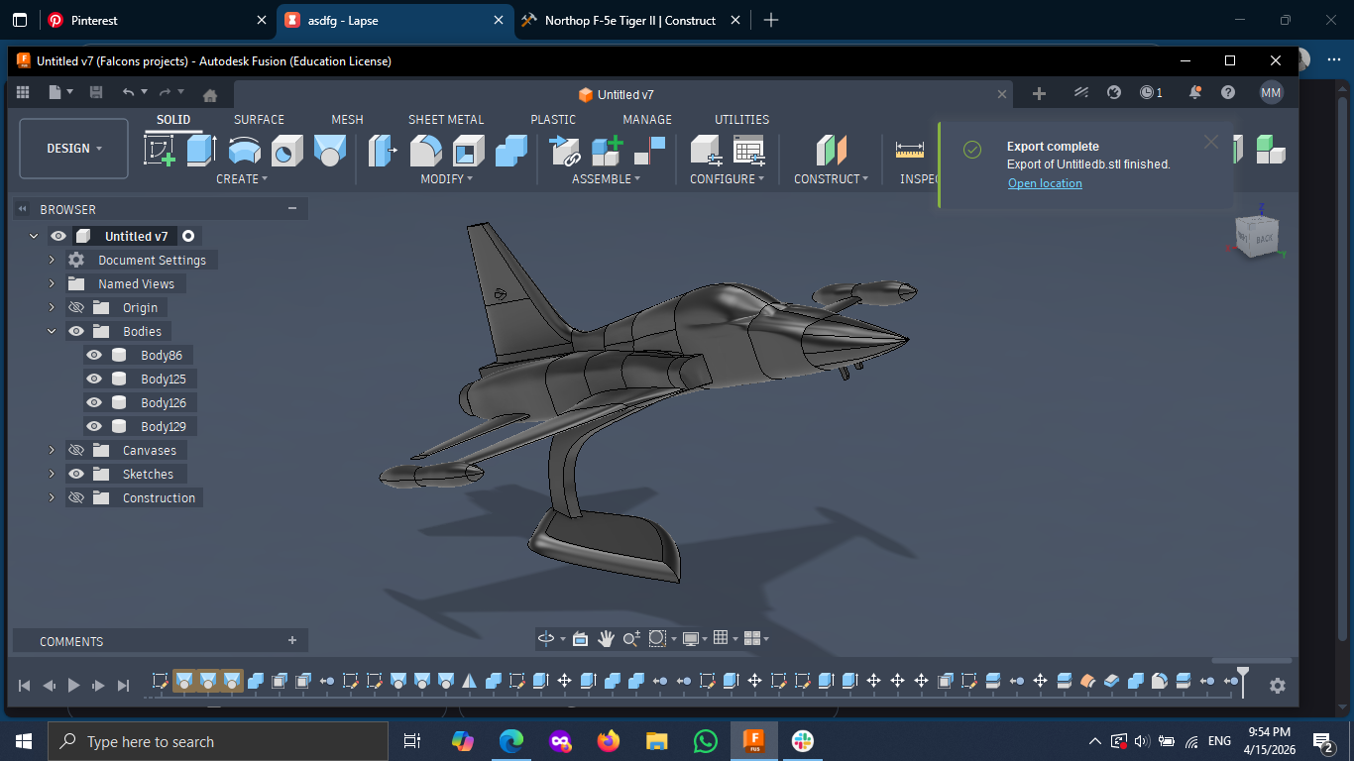Screen dimensions: 1354x761
Task: Jump to the timeline beginning
Action: 25,685
